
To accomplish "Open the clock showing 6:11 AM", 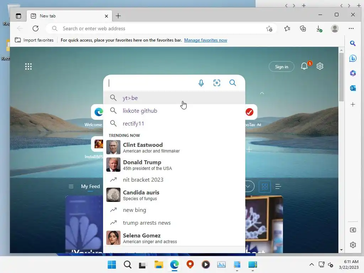I will pyautogui.click(x=349, y=264).
